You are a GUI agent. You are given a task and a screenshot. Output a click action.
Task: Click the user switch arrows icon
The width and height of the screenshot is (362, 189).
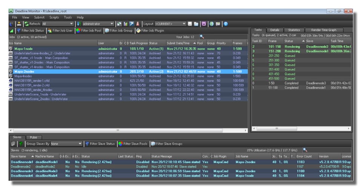pos(79,24)
